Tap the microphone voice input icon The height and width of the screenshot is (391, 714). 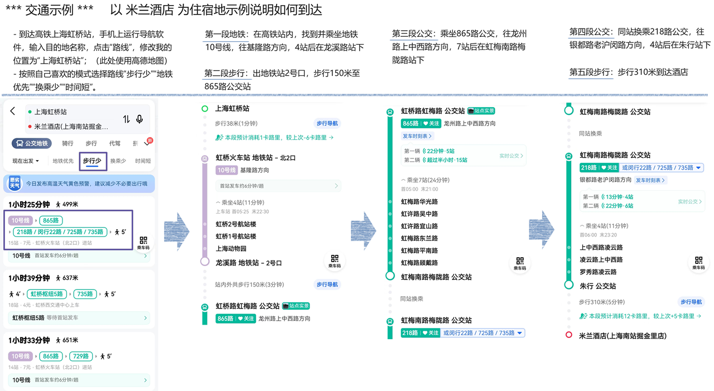click(139, 119)
